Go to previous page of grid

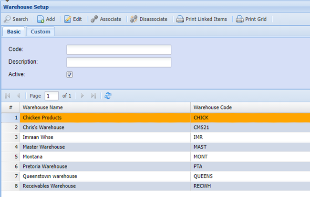pyautogui.click(x=18, y=96)
